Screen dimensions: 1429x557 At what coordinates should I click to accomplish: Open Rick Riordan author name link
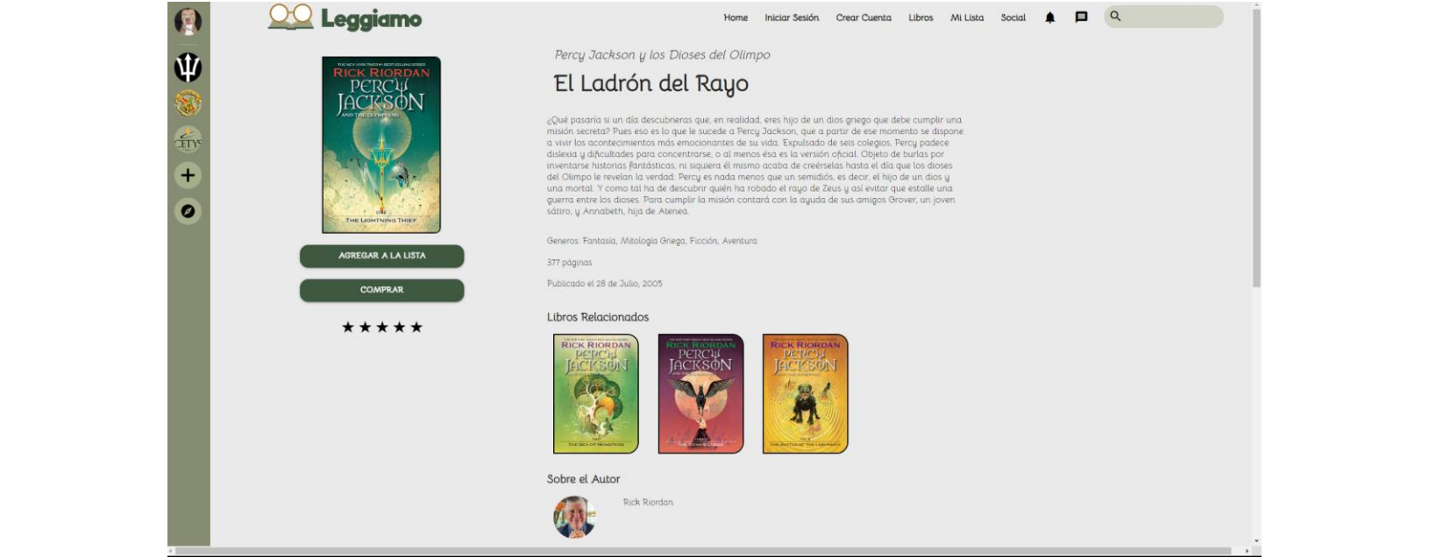[x=648, y=502]
